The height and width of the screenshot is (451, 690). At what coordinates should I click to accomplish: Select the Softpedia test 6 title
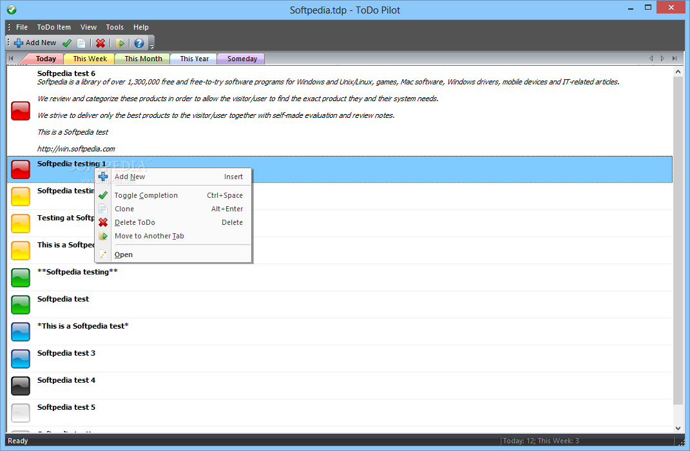click(66, 73)
